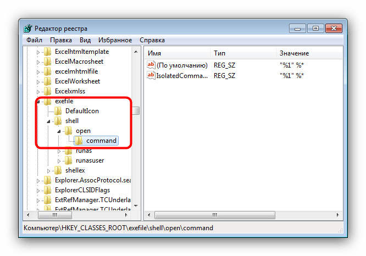Click the ExplorerCLSIDFlags folder icon
This screenshot has width=366, height=256.
[48, 190]
